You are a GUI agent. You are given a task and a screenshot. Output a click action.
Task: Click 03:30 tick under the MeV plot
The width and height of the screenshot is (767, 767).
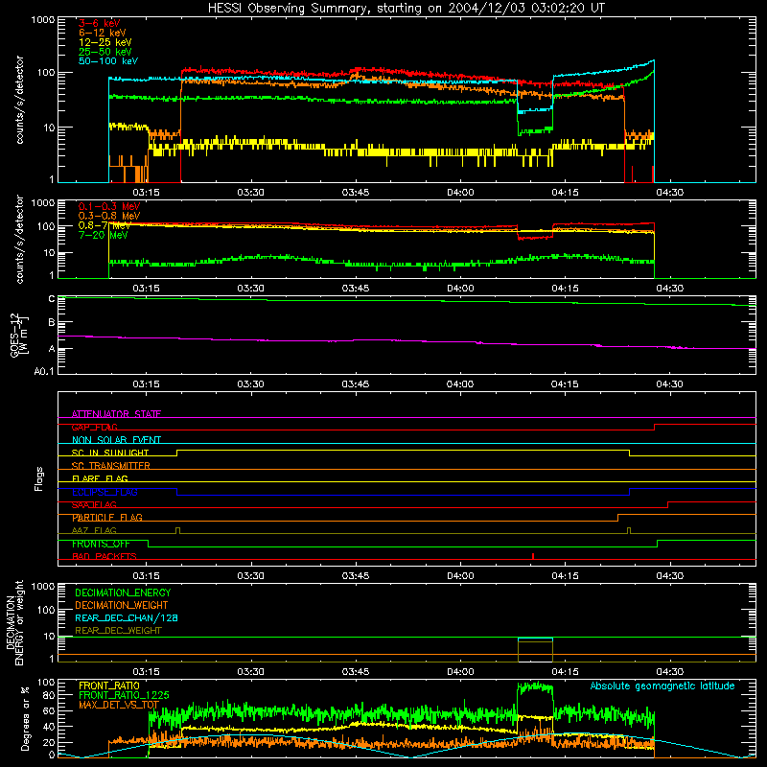(250, 289)
